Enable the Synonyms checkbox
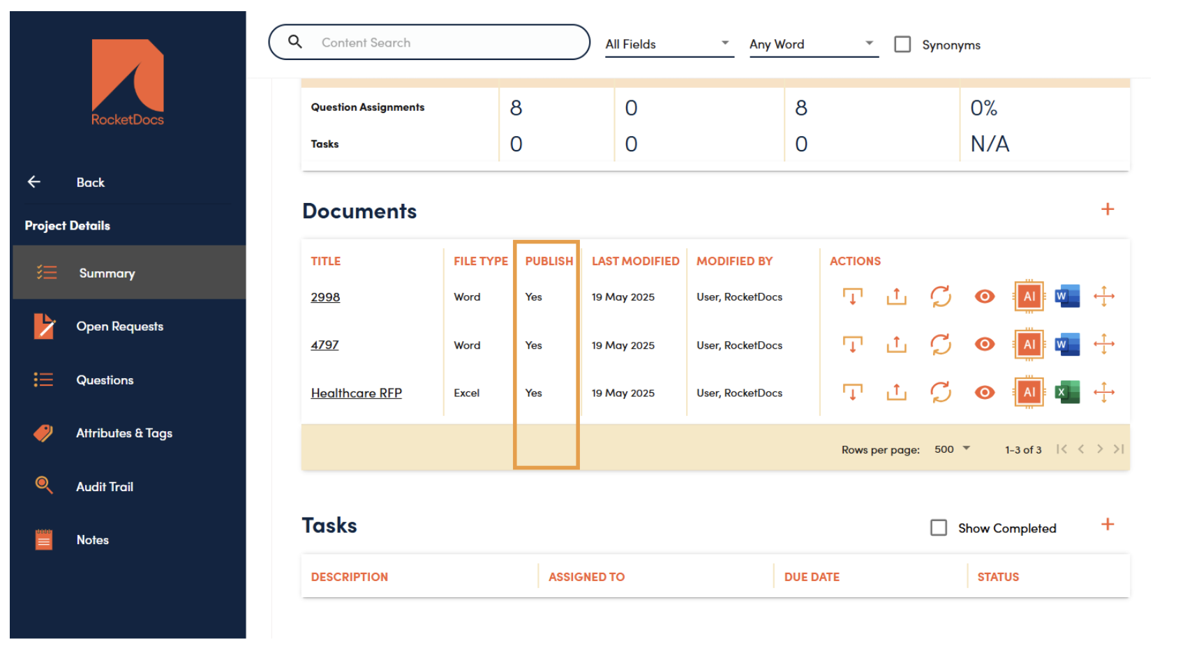 [902, 44]
